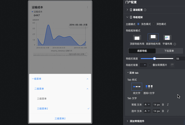Click the chart range slider handle
185x125 pixels.
point(87,54)
